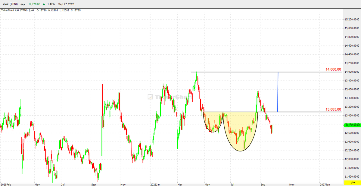361x186 pixels.
Task: Click the green 12,779.0500 current price tag
Action: tap(352, 125)
